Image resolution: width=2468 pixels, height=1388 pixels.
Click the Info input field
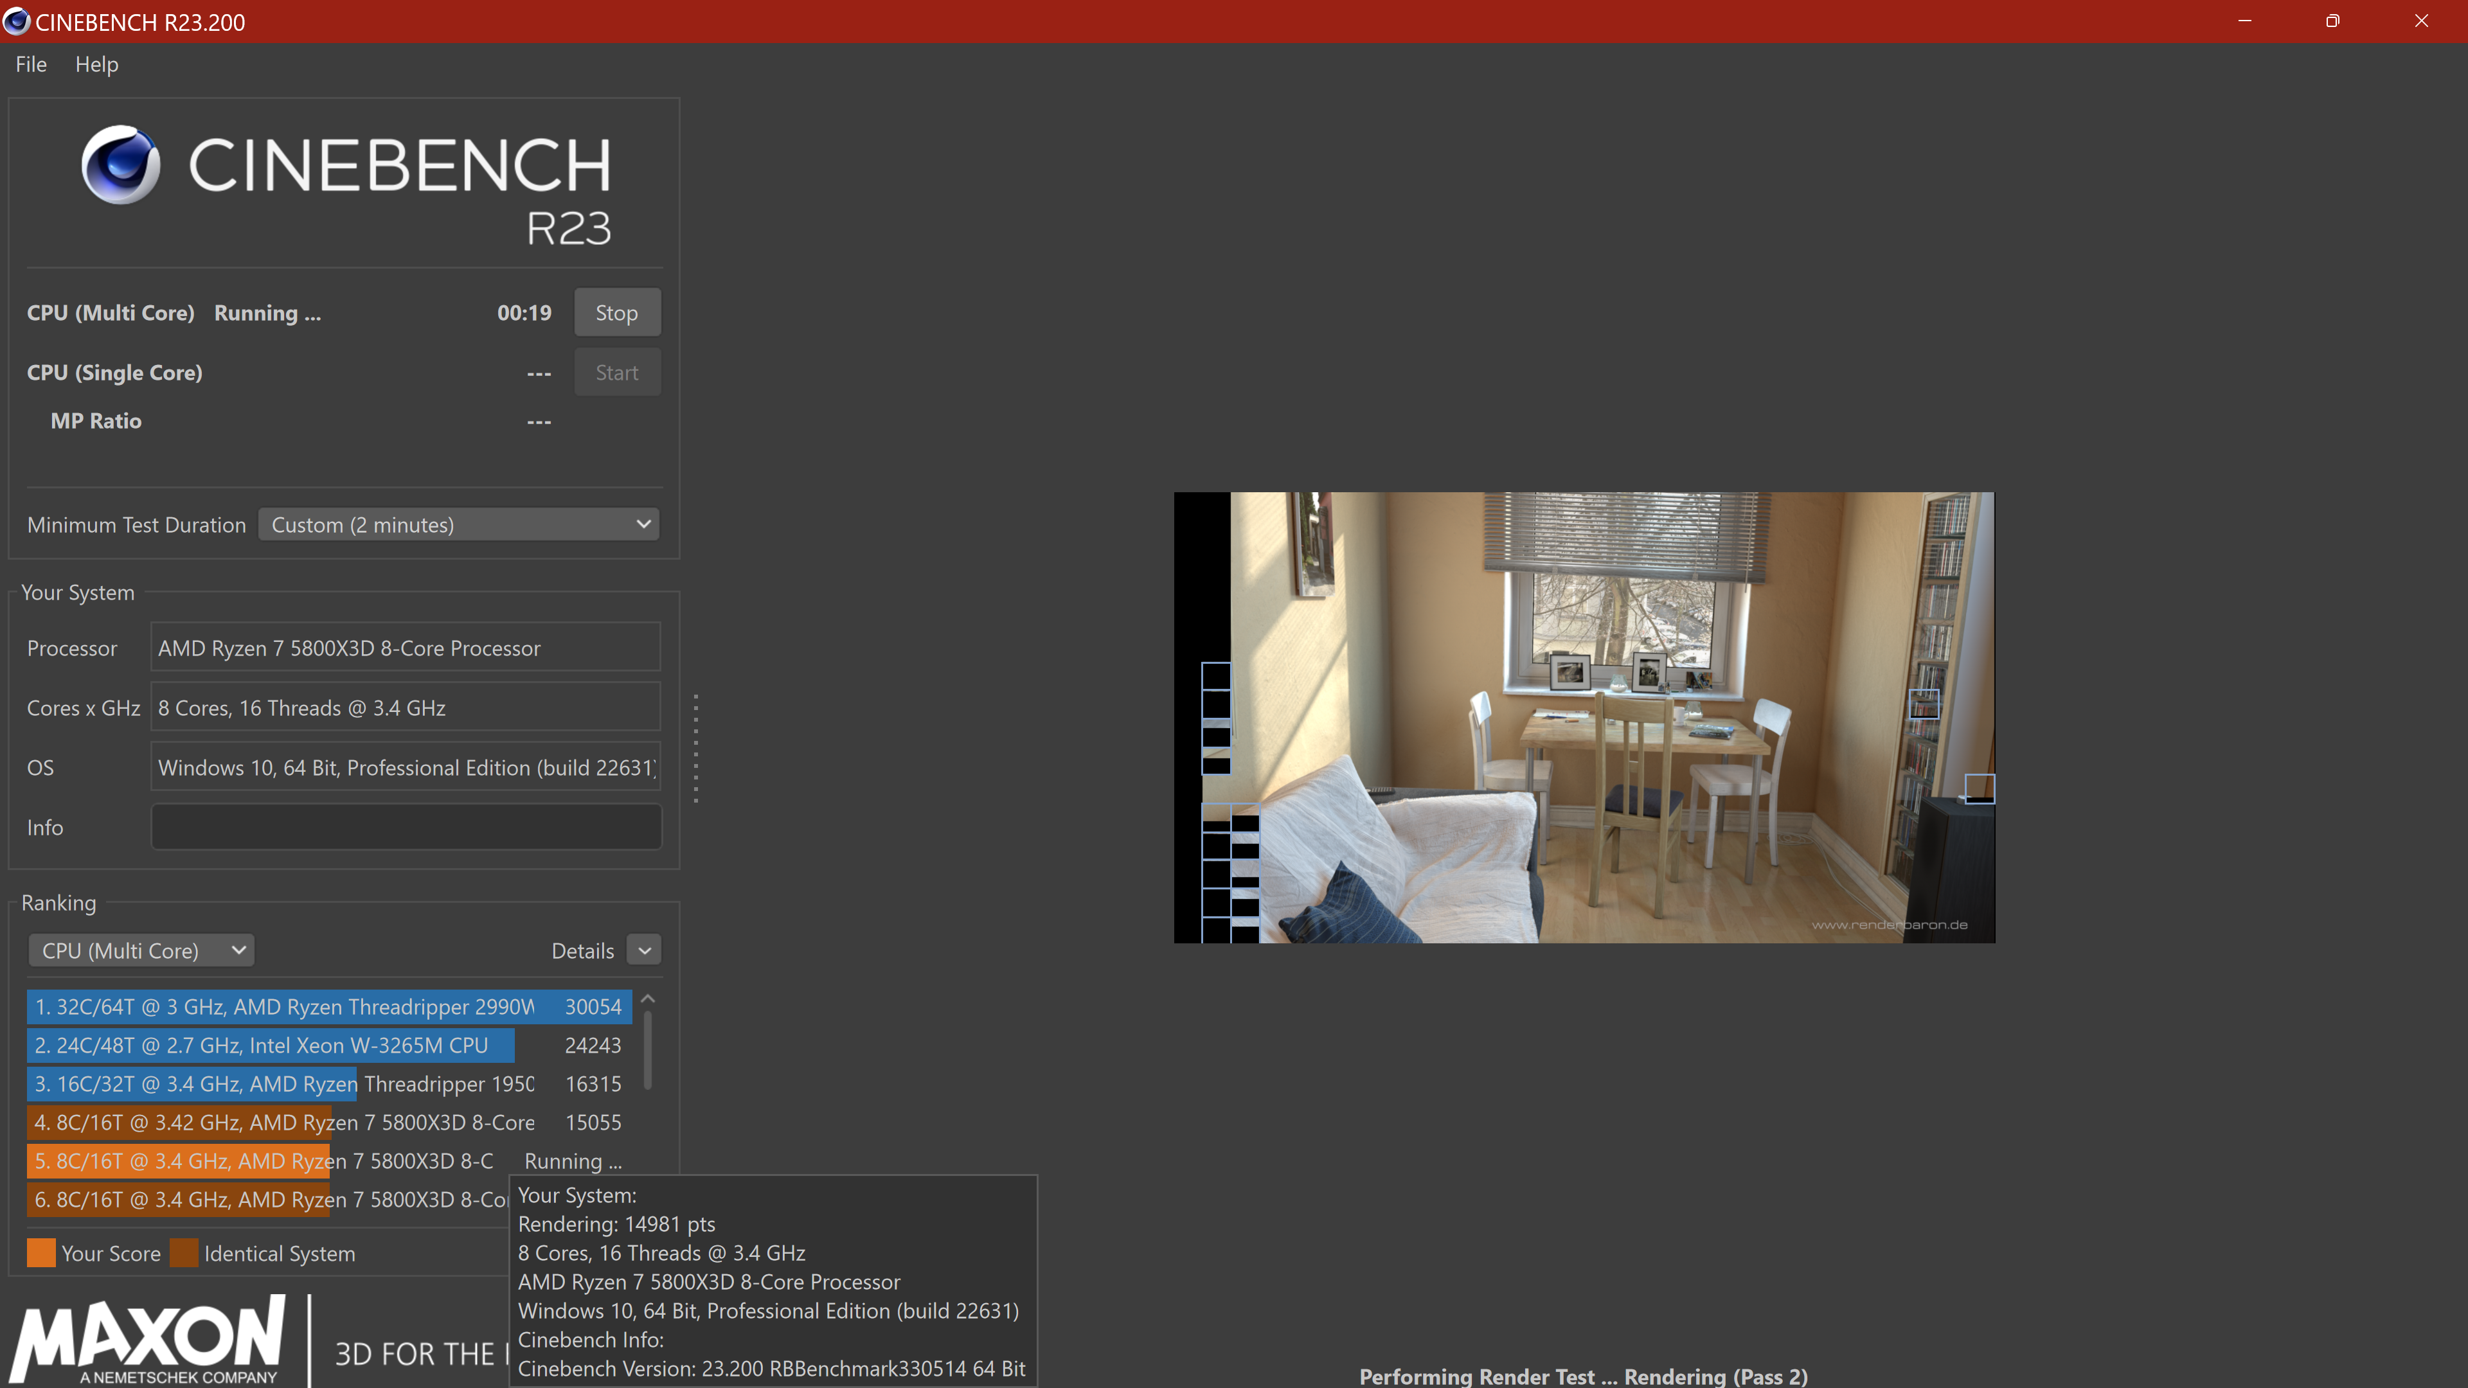tap(406, 826)
